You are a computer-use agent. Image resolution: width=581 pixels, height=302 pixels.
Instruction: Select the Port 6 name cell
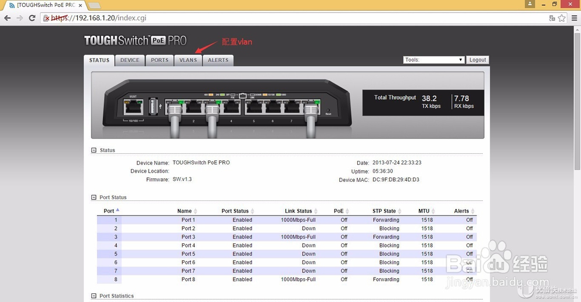pos(188,263)
